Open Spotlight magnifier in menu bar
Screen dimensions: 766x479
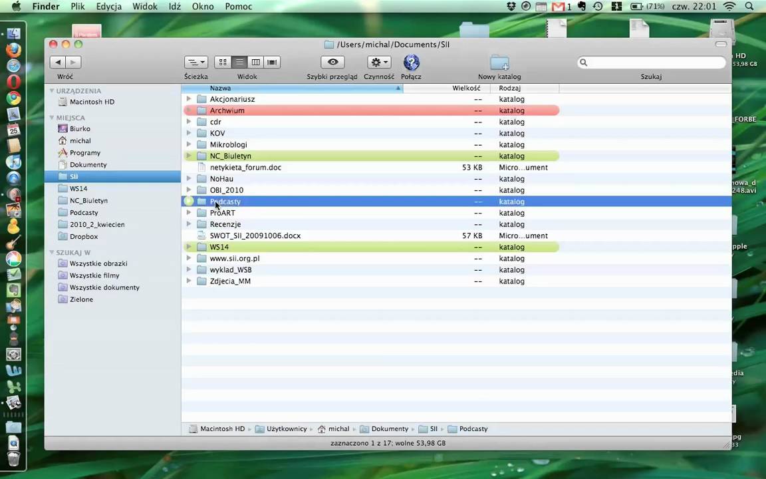click(x=749, y=7)
